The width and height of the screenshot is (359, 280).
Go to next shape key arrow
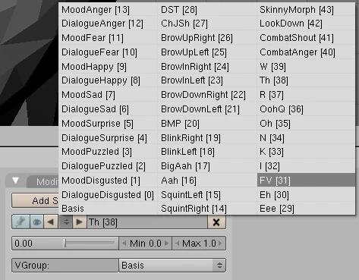[80, 222]
